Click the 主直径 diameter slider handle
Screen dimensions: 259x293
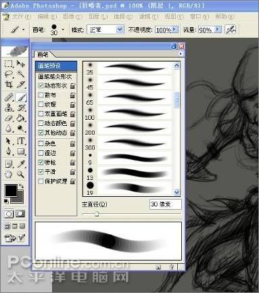[97, 213]
